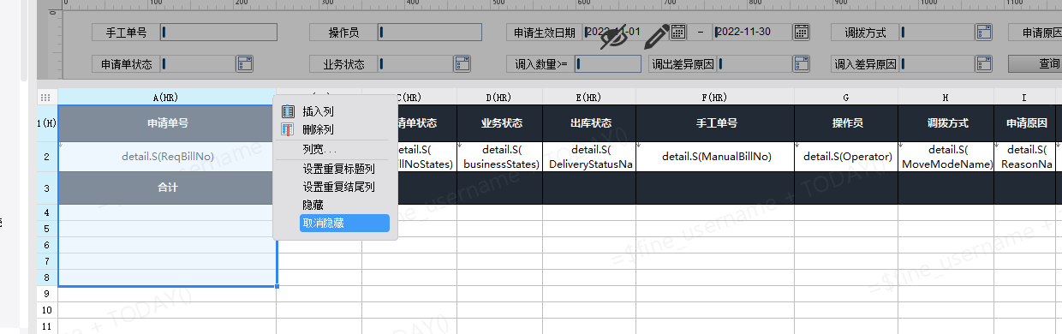1062x334 pixels.
Task: Select column header F(HR)
Action: click(715, 97)
